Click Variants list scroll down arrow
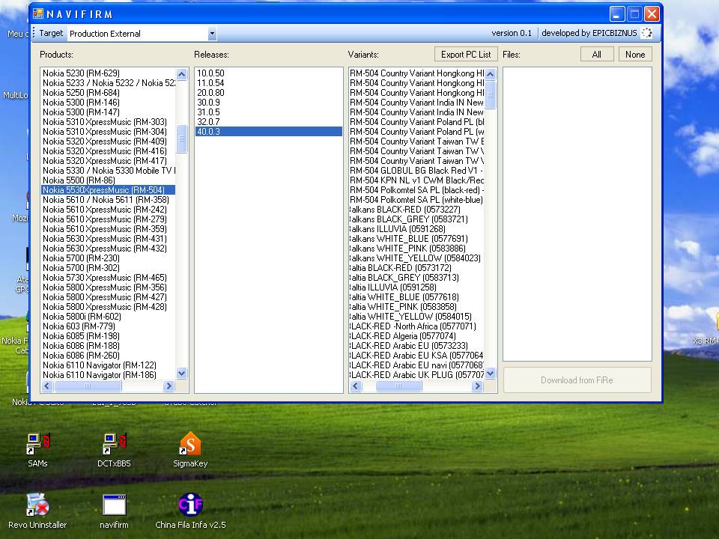Image resolution: width=719 pixels, height=539 pixels. point(490,374)
